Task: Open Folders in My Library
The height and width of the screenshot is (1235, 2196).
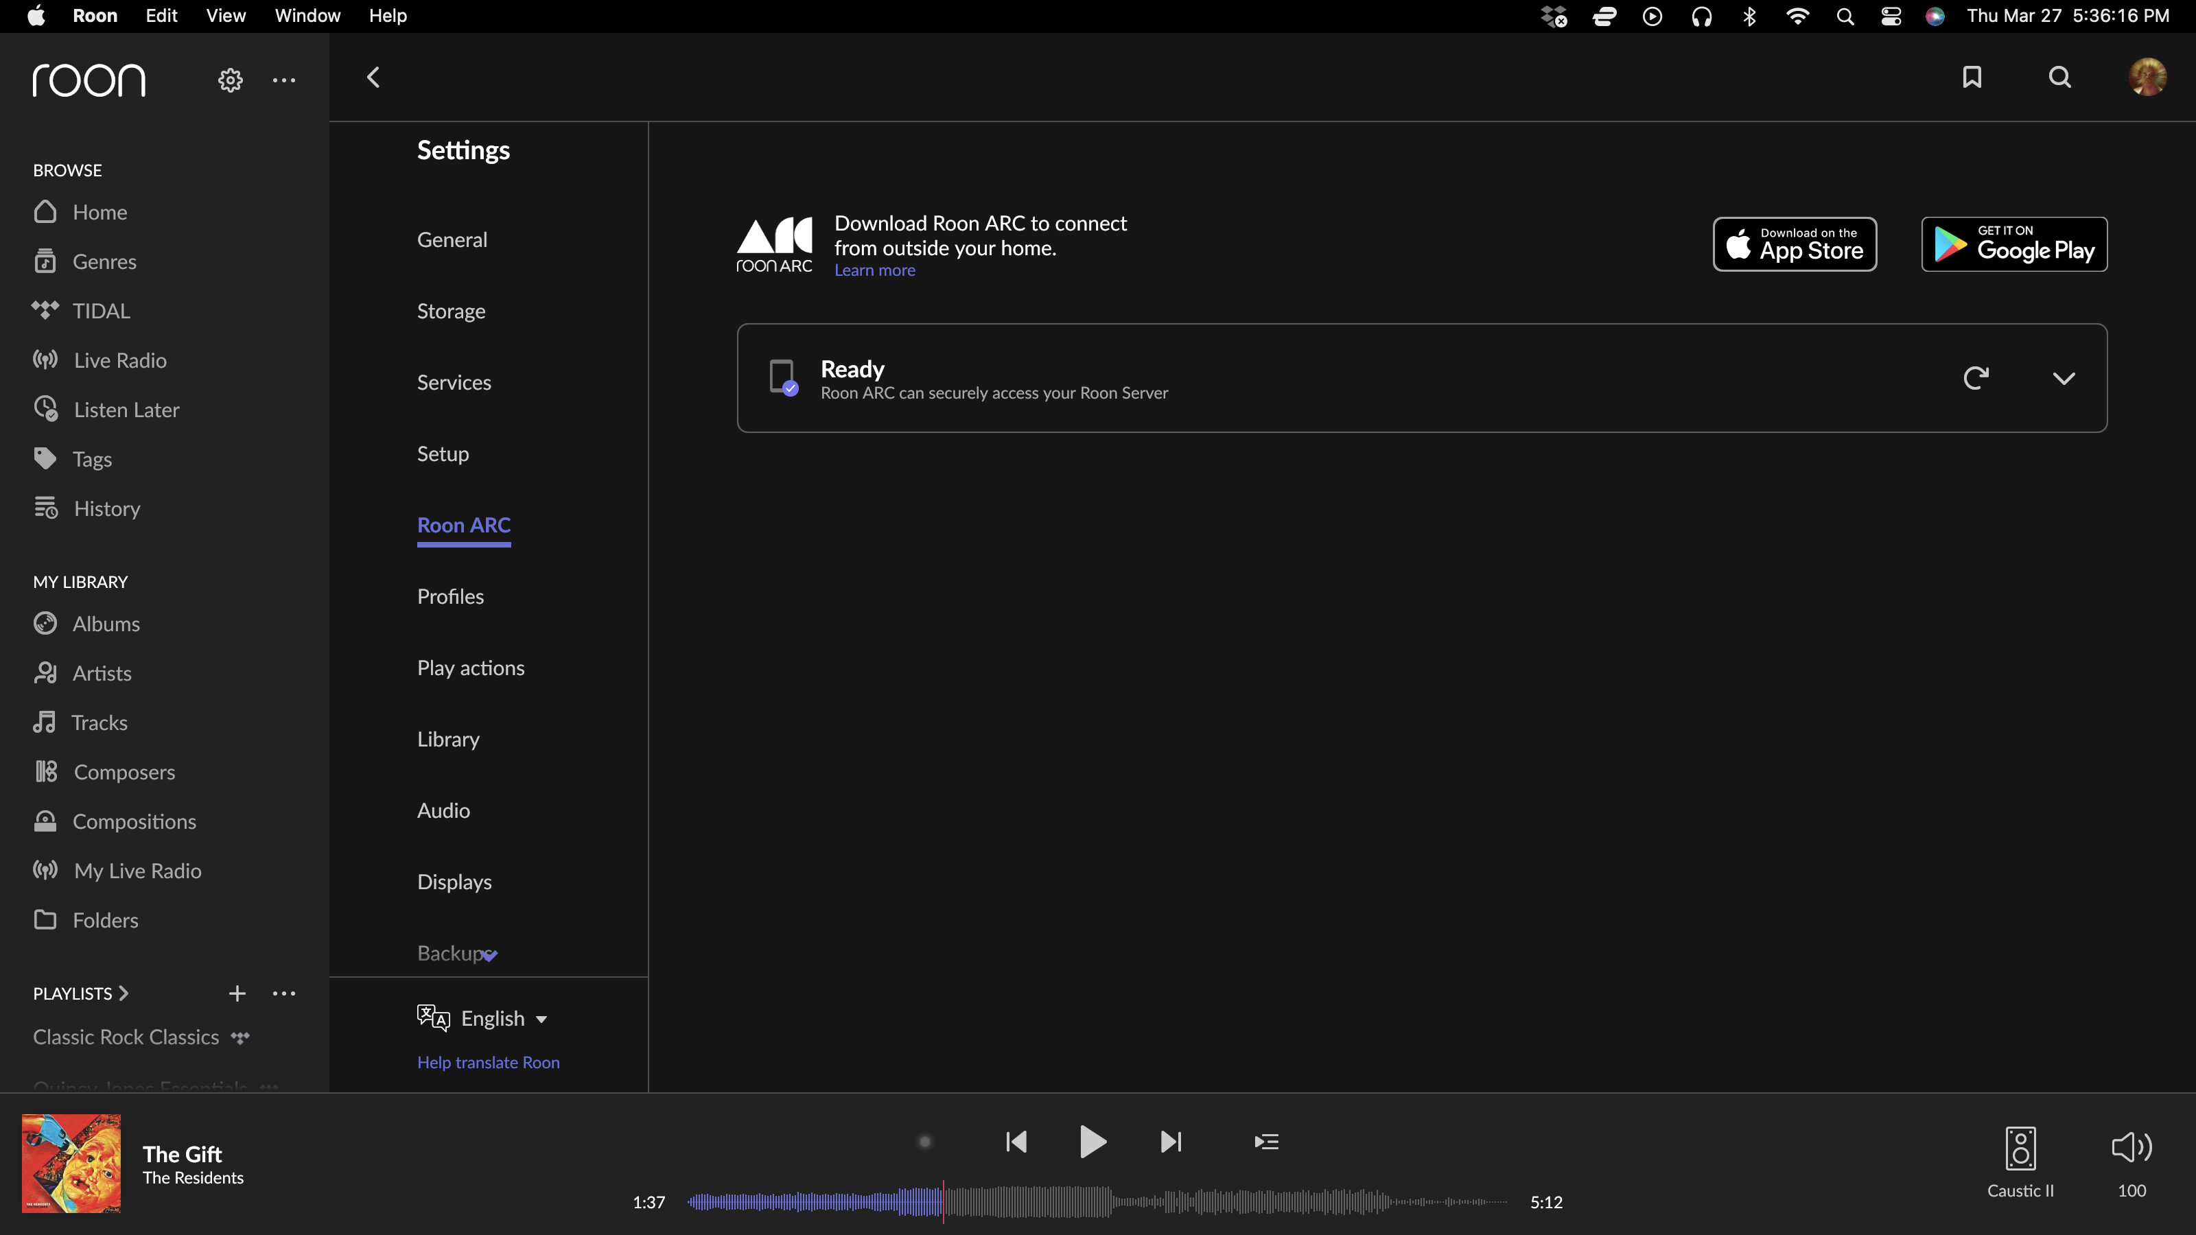Action: coord(85,921)
